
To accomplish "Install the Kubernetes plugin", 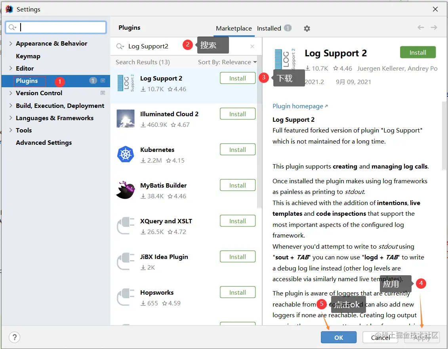I will (x=237, y=150).
